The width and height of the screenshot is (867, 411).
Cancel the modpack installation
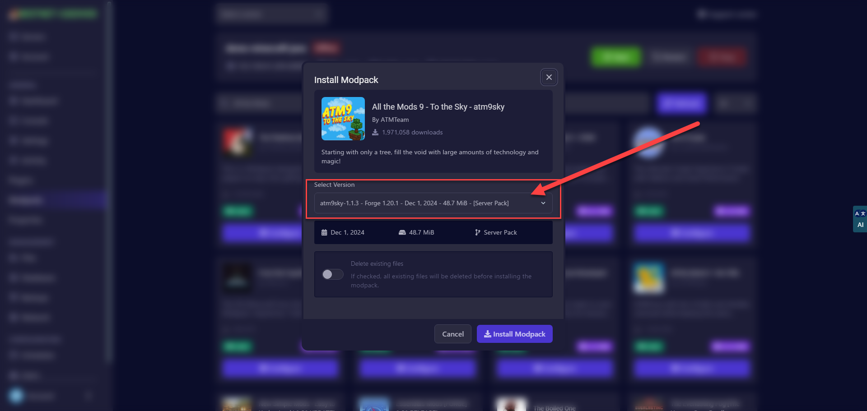[x=453, y=334]
